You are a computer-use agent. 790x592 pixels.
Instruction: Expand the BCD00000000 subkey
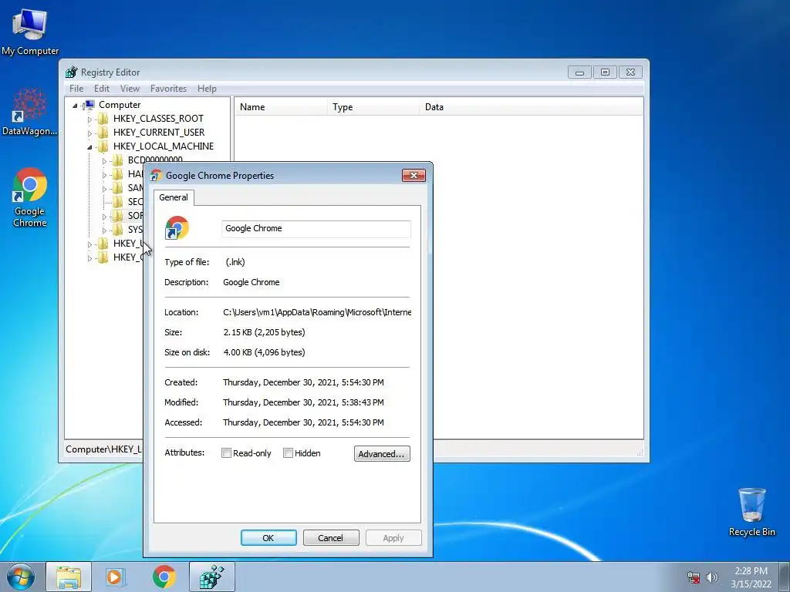104,161
